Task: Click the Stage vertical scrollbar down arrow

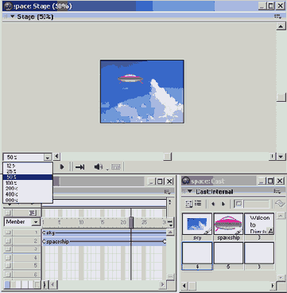Action: (281, 157)
